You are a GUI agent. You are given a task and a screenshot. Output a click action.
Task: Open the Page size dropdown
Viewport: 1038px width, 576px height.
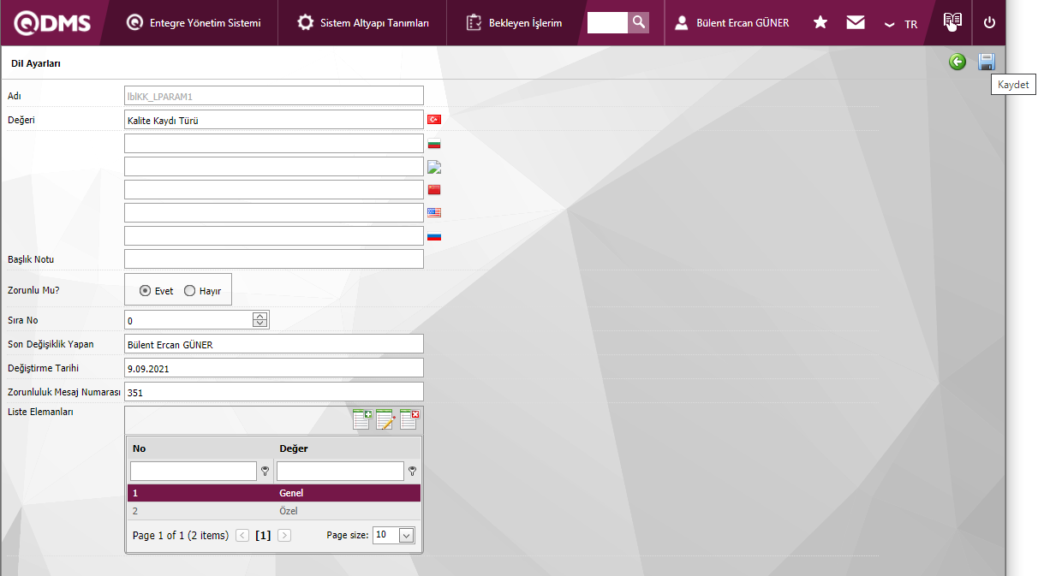[x=406, y=535]
